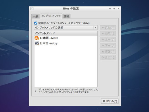
Task: Click the 上へ(U) button
Action: (108, 40)
